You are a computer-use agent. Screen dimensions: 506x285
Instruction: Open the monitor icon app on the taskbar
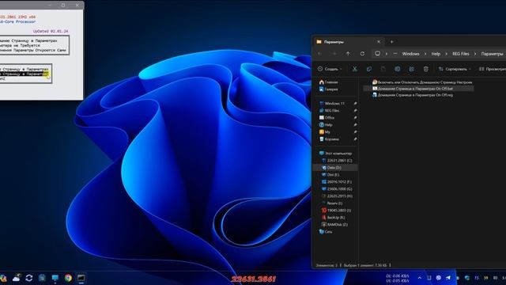55,278
